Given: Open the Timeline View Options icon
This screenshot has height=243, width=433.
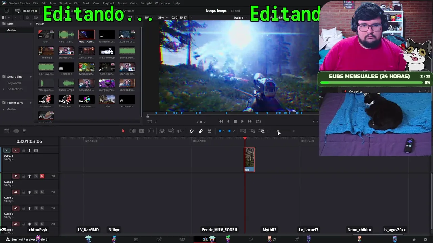Looking at the screenshot, I should pyautogui.click(x=6, y=131).
